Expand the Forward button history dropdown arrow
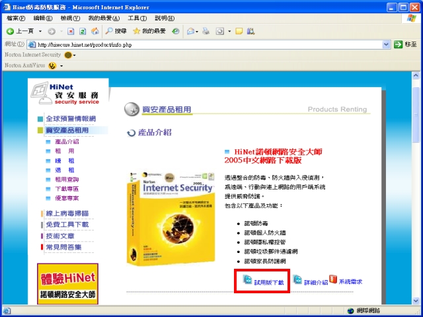 pyautogui.click(x=61, y=32)
